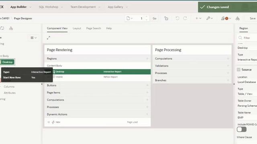257x144 pixels.
Task: Increase page number with stepper up arrow
Action: click(146, 17)
